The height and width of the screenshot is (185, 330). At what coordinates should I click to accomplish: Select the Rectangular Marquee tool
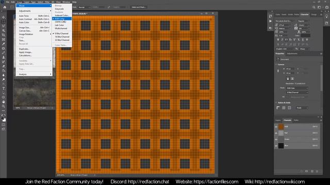(4, 22)
